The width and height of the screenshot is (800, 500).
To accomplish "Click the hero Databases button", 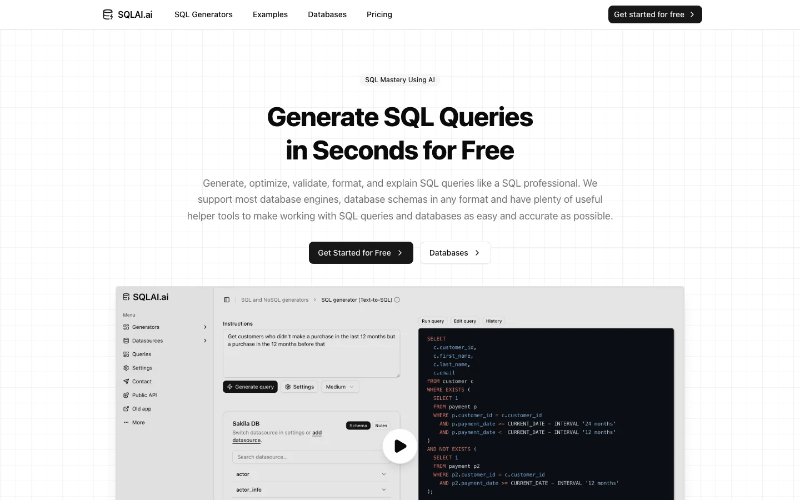I will tap(456, 253).
